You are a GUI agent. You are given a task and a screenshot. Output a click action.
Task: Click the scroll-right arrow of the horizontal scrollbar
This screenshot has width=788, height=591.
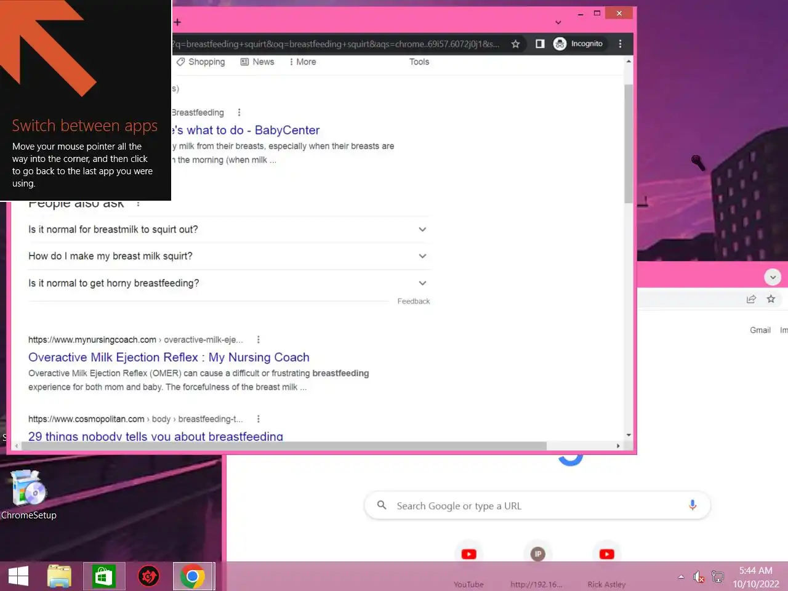click(x=618, y=446)
